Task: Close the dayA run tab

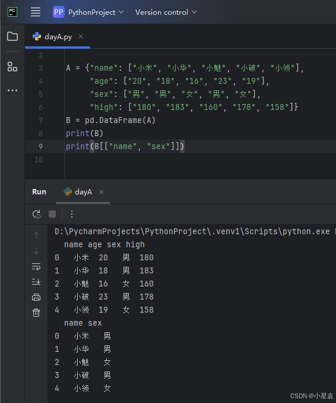Action: coord(102,192)
